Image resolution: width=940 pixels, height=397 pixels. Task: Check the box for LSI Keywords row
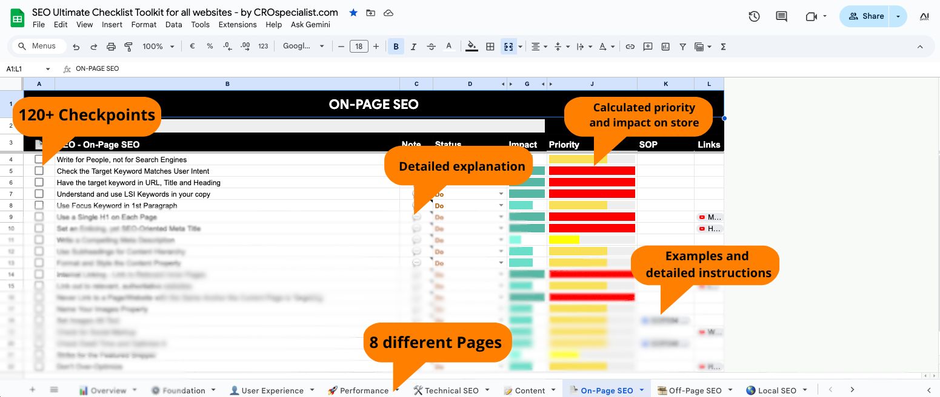click(x=39, y=194)
